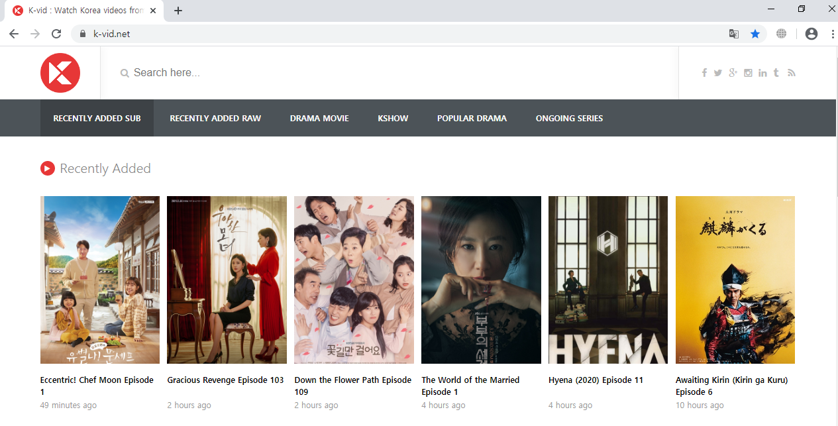Screen dimensions: 838x426
Task: Open the Ongoing Series menu item
Action: (x=569, y=118)
